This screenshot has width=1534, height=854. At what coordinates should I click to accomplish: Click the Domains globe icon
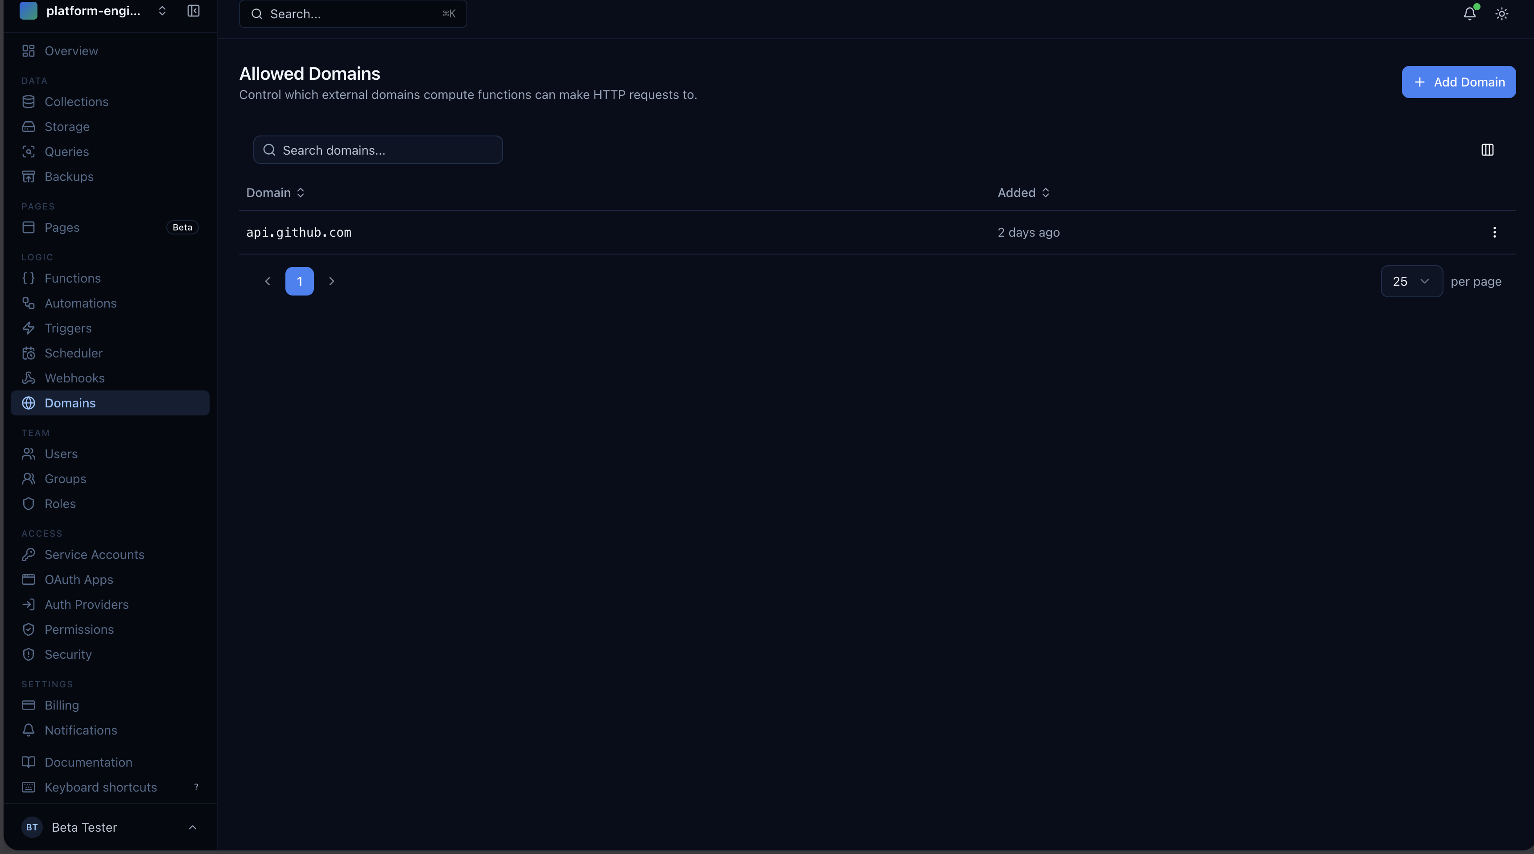[29, 403]
